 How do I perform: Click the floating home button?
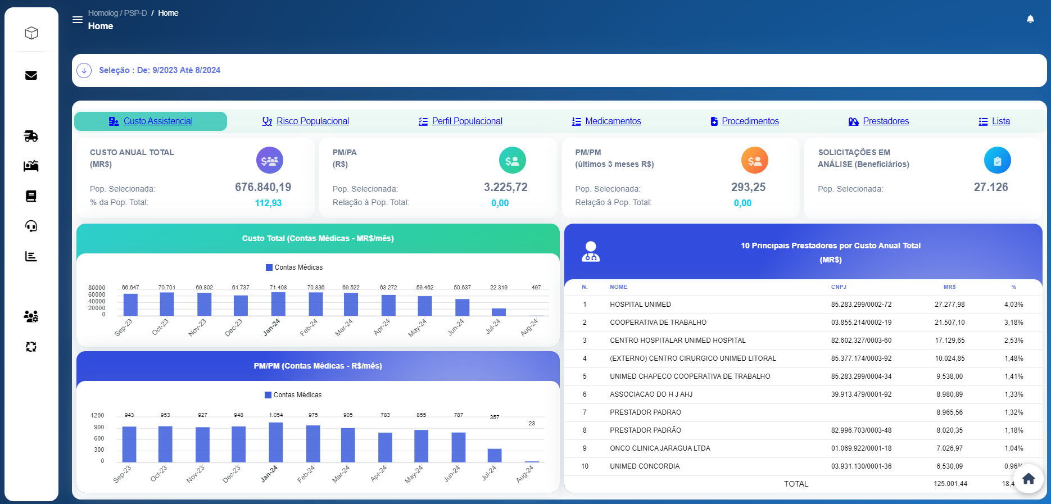[1029, 479]
